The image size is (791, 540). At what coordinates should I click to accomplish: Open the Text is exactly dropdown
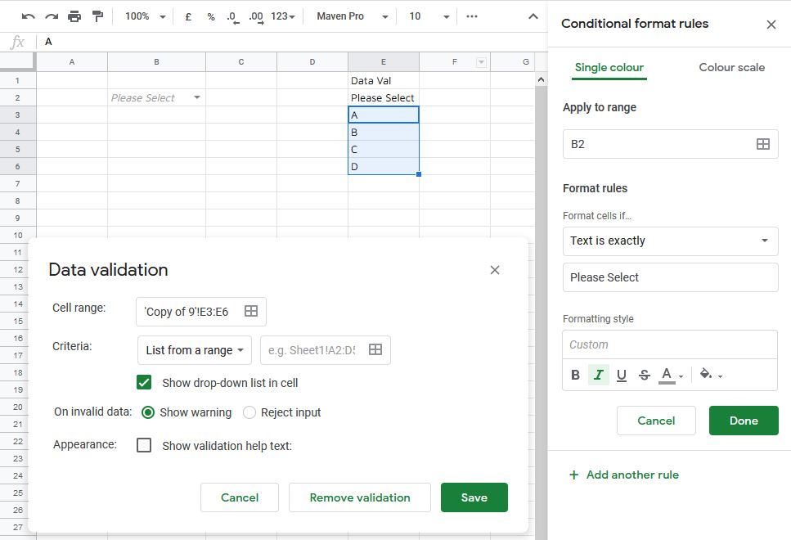[670, 241]
